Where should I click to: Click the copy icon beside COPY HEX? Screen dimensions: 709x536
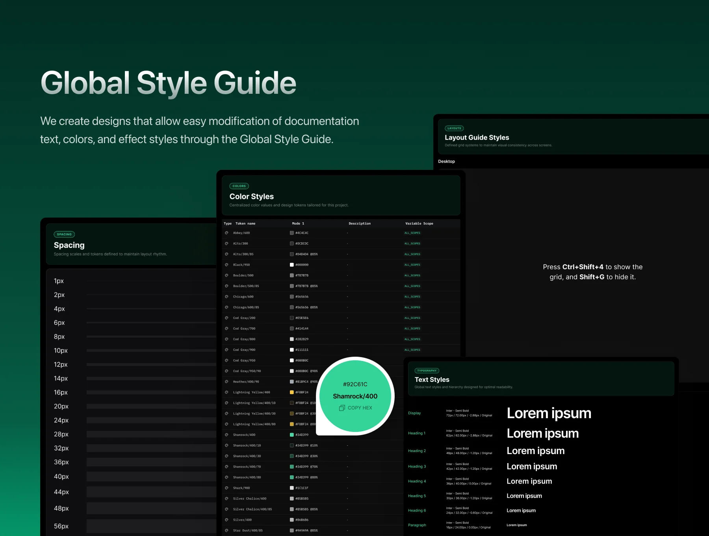342,408
